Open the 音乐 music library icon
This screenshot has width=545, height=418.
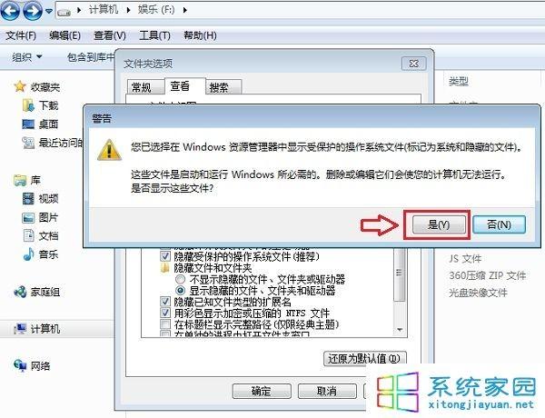pyautogui.click(x=28, y=254)
